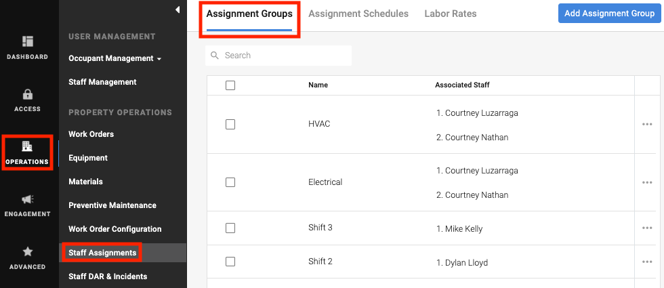Image resolution: width=664 pixels, height=288 pixels.
Task: Tick the Shift 2 group checkbox
Action: click(230, 262)
